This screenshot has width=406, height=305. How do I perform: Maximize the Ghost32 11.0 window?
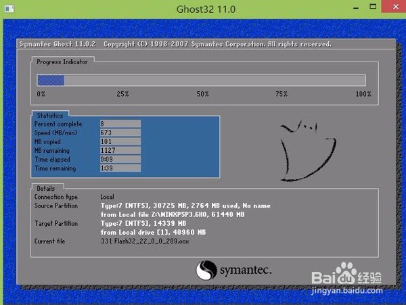point(373,7)
